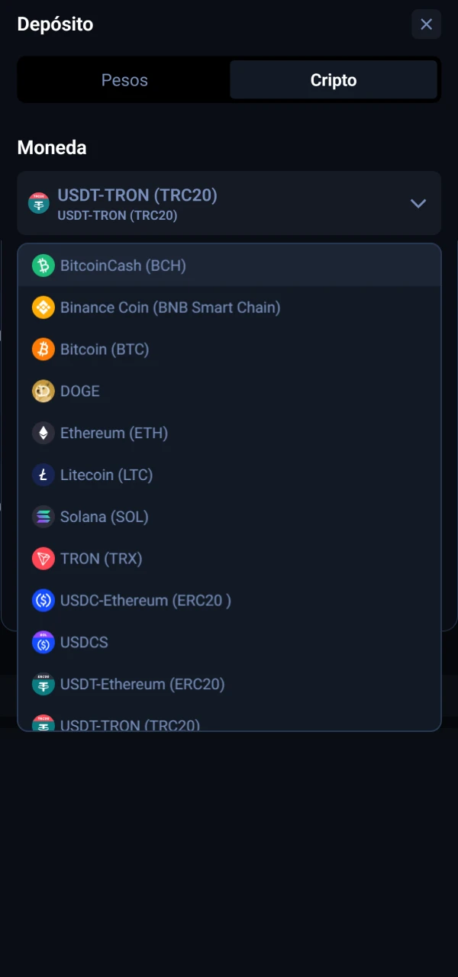The width and height of the screenshot is (458, 977).
Task: Collapse the currency dropdown chevron
Action: click(418, 203)
